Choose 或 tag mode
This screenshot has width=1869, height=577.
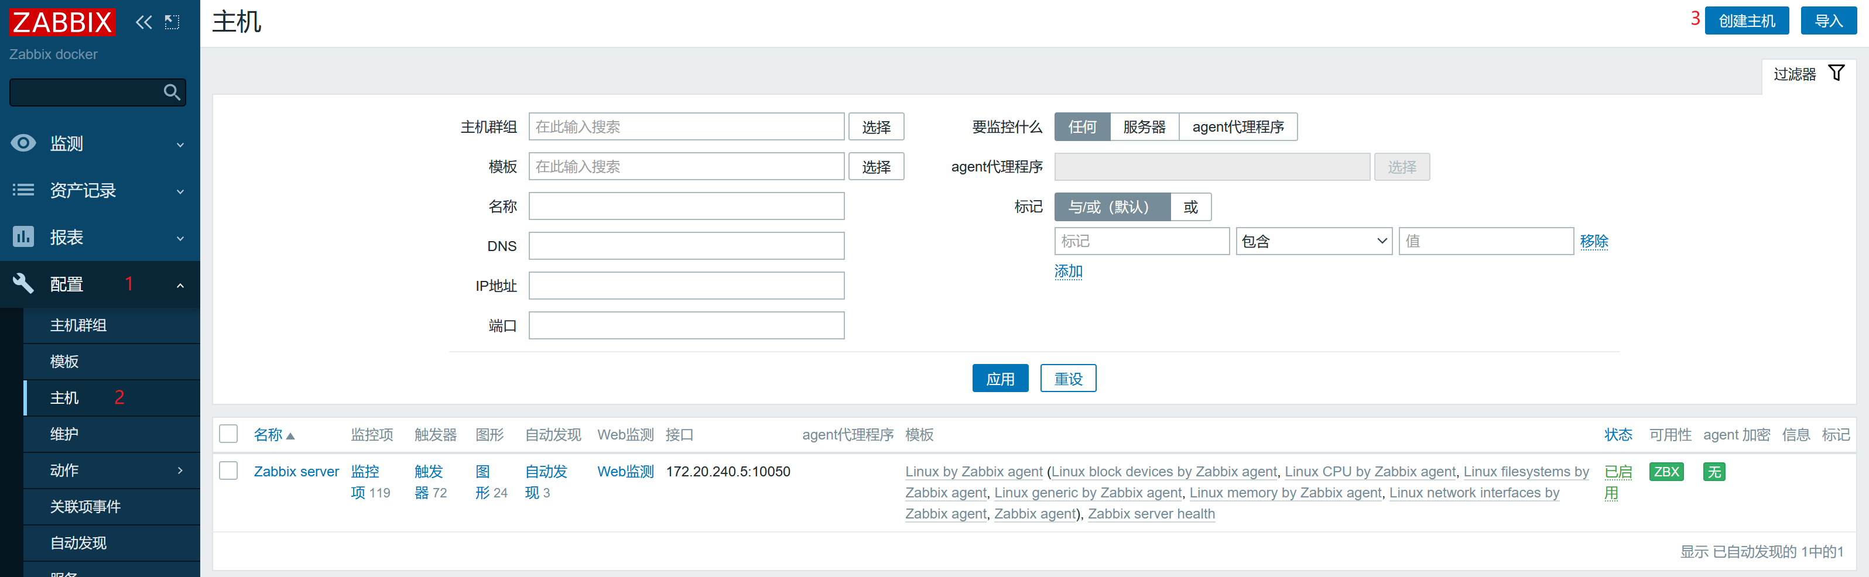1190,207
